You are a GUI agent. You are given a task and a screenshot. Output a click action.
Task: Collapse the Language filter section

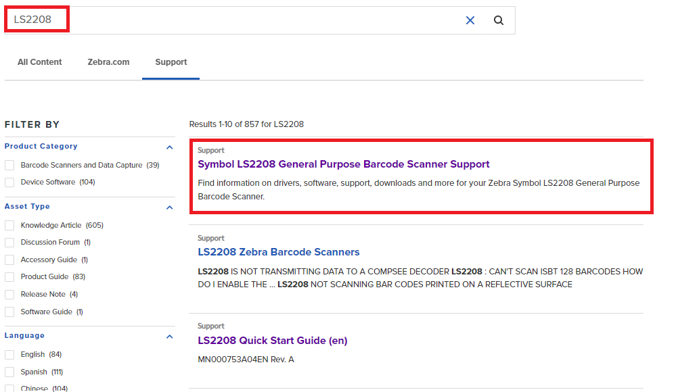(x=169, y=336)
